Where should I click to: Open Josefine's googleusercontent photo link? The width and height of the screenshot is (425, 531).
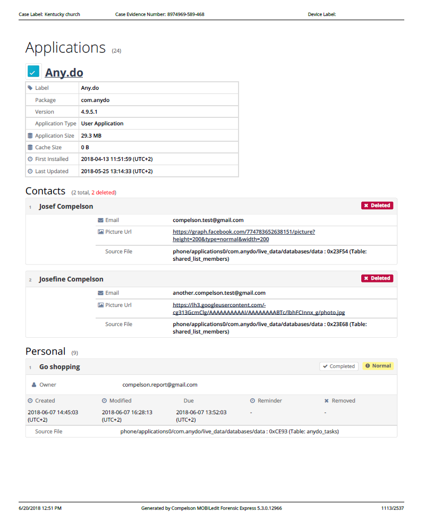[x=259, y=309]
